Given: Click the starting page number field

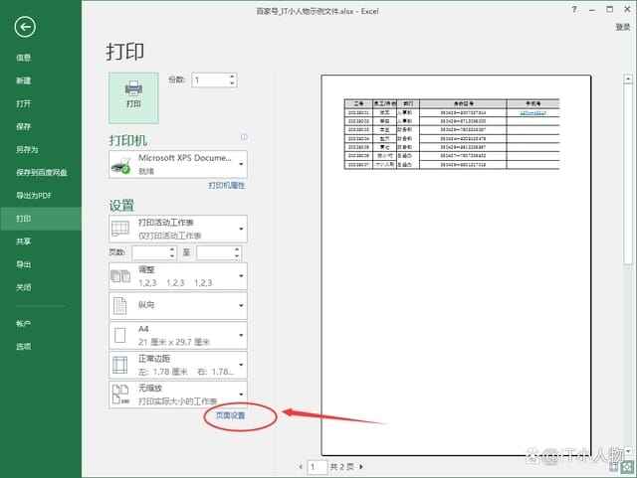Looking at the screenshot, I should [150, 252].
